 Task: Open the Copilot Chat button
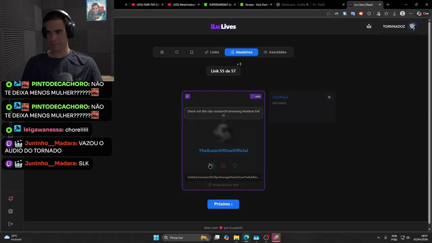[x=422, y=13]
